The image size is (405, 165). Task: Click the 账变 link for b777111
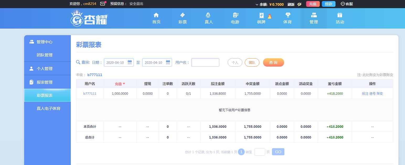380,94
